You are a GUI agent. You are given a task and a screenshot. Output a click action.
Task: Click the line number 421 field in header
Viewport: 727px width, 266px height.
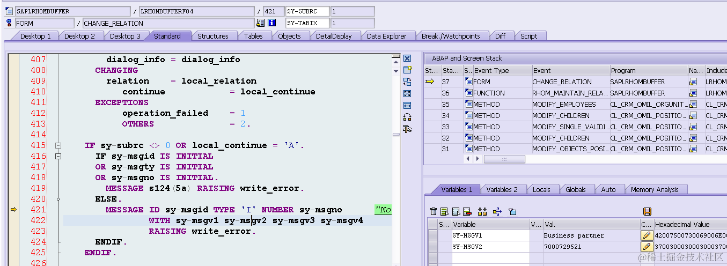(273, 11)
